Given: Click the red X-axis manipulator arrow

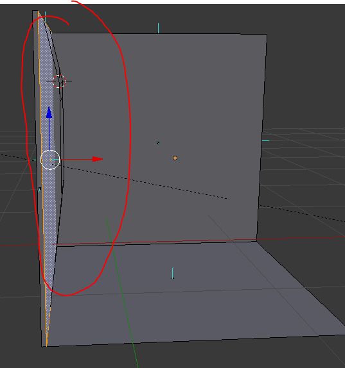Looking at the screenshot, I should [x=98, y=160].
